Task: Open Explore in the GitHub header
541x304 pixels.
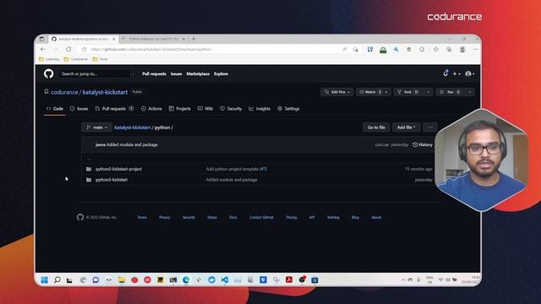Action: (x=221, y=73)
